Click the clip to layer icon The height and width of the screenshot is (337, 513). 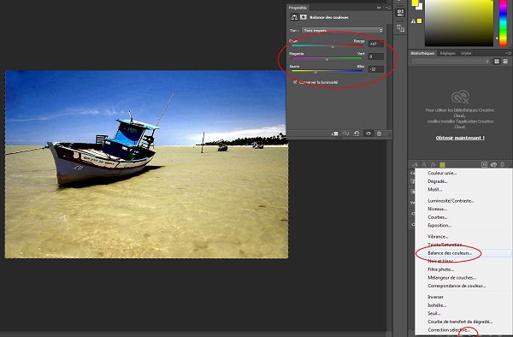[x=334, y=133]
